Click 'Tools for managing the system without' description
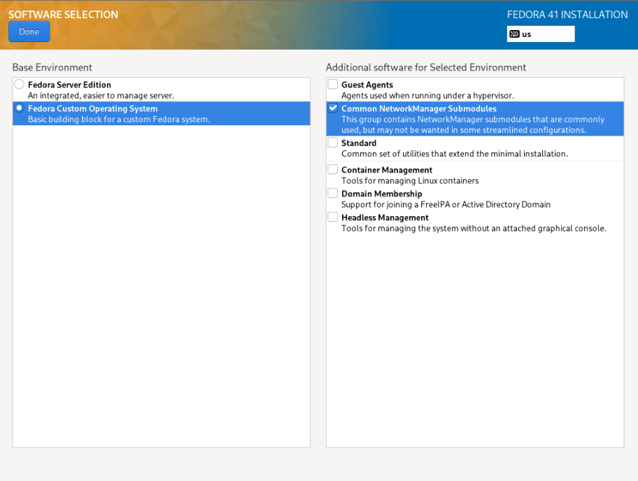The width and height of the screenshot is (638, 481). coord(474,229)
